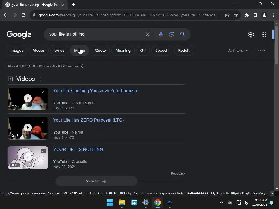Close the Google Search tab
This screenshot has height=209, width=279.
pyautogui.click(x=63, y=5)
